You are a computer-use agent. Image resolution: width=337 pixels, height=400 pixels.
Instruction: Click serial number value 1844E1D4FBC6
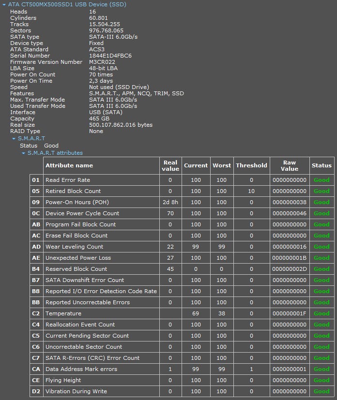tap(110, 56)
